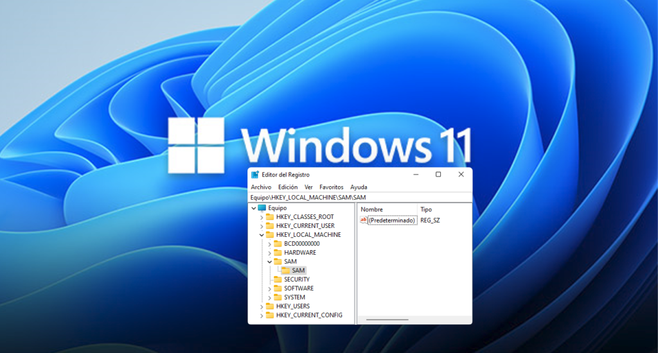Image resolution: width=658 pixels, height=353 pixels.
Task: Click the horizontal scrollbar in values pane
Action: [387, 320]
